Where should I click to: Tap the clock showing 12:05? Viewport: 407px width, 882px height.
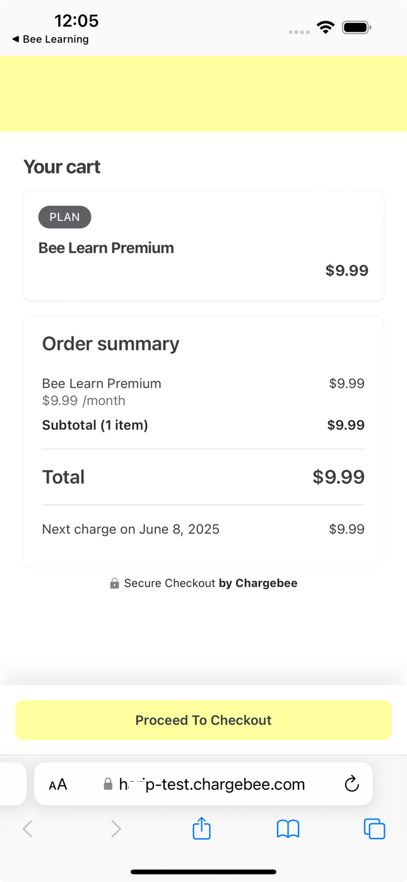pyautogui.click(x=76, y=21)
